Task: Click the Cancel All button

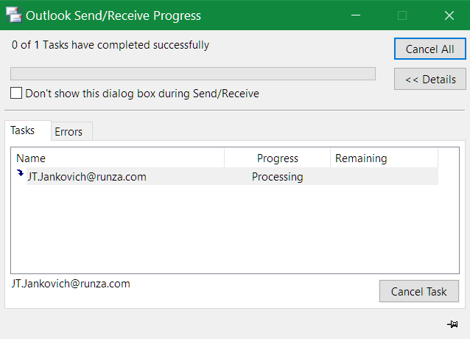Action: click(429, 49)
